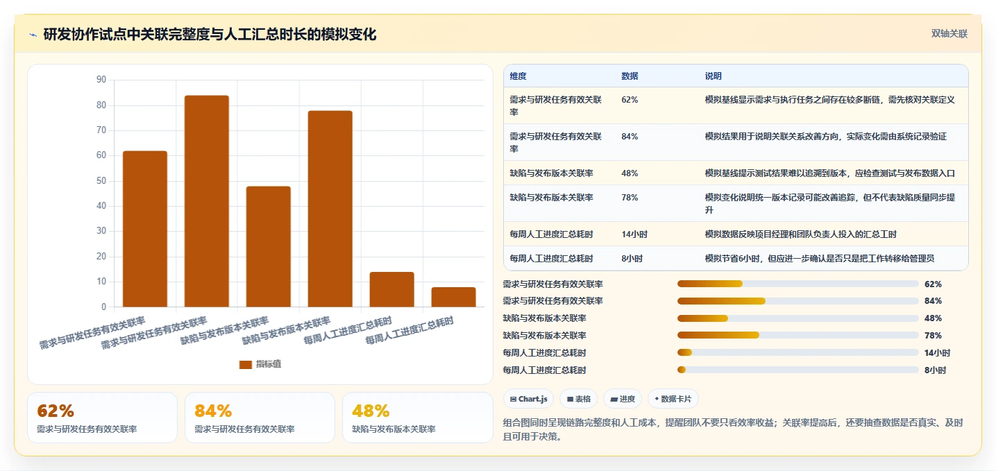Click the chart bar reaching 62
This screenshot has height=471, width=996.
coord(145,229)
